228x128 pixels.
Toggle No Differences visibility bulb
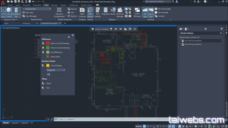pos(43,52)
